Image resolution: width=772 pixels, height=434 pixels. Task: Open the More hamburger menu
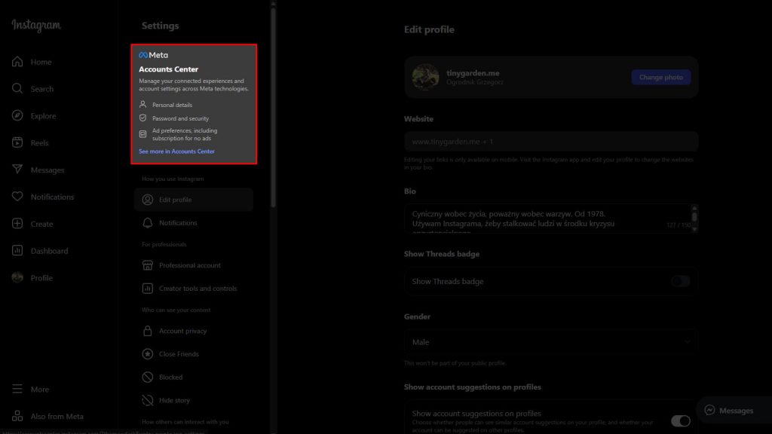click(17, 390)
